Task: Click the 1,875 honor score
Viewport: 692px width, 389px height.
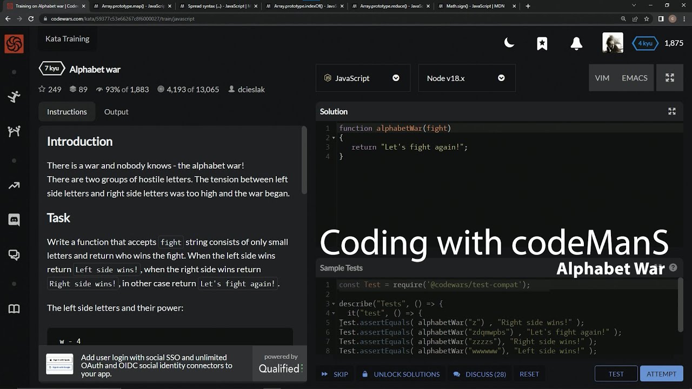Action: [674, 43]
